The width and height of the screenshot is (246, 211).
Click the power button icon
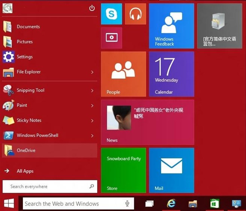click(92, 8)
